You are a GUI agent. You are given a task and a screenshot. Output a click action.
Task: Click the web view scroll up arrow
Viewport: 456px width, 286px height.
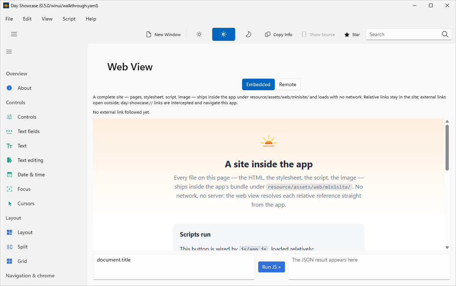pos(447,122)
